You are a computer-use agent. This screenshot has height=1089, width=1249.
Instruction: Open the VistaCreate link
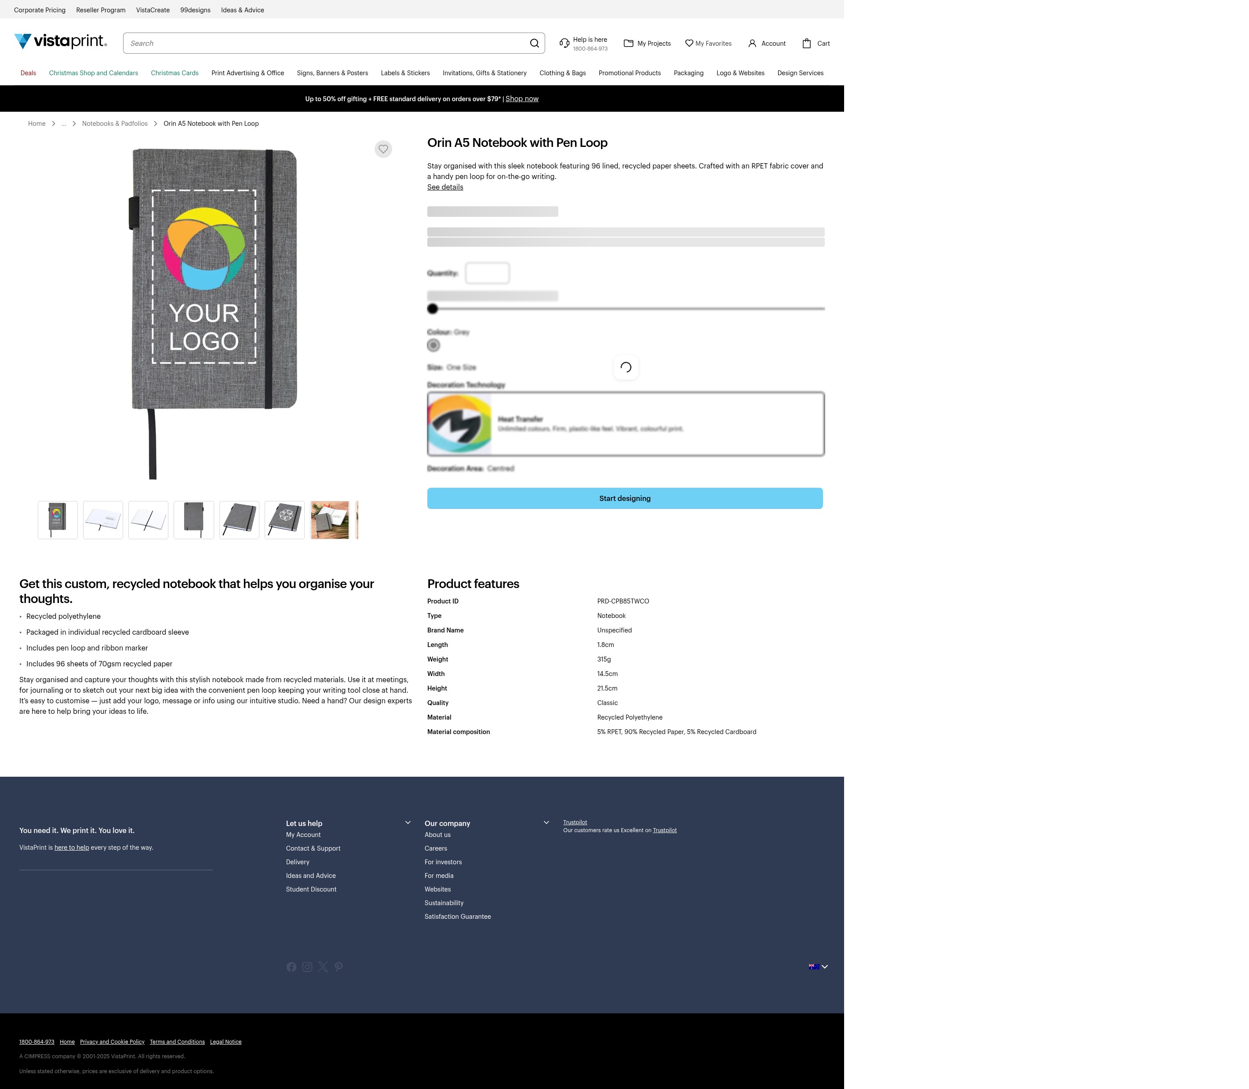click(153, 10)
